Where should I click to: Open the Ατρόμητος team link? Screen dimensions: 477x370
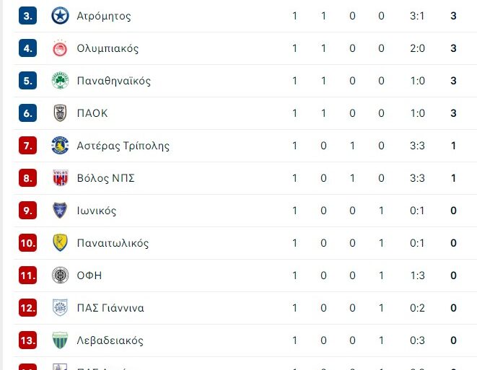pyautogui.click(x=103, y=16)
